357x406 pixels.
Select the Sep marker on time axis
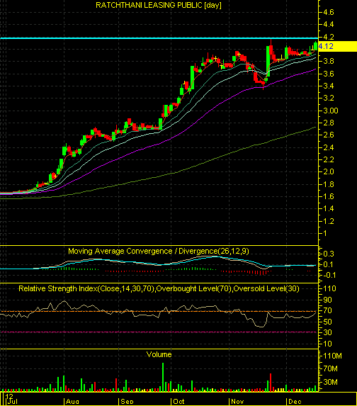pyautogui.click(x=127, y=401)
